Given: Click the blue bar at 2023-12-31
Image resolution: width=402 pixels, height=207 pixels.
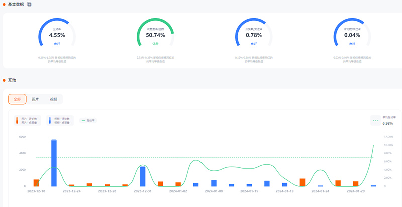Looking at the screenshot, I should (x=143, y=176).
